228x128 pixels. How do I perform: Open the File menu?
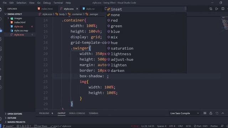pos(5,3)
